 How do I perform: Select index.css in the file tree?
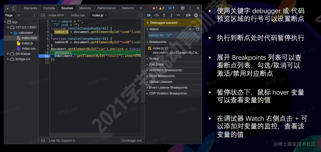pos(29,48)
